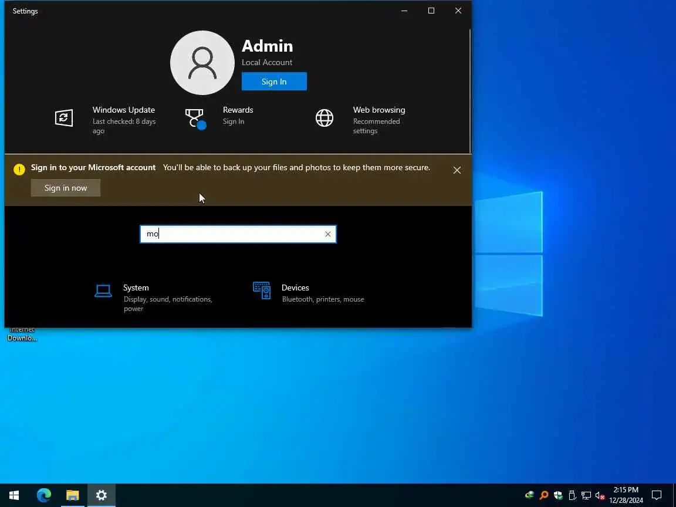This screenshot has width=676, height=507.
Task: Click the Internet Download Manager tray icon
Action: pyautogui.click(x=529, y=495)
